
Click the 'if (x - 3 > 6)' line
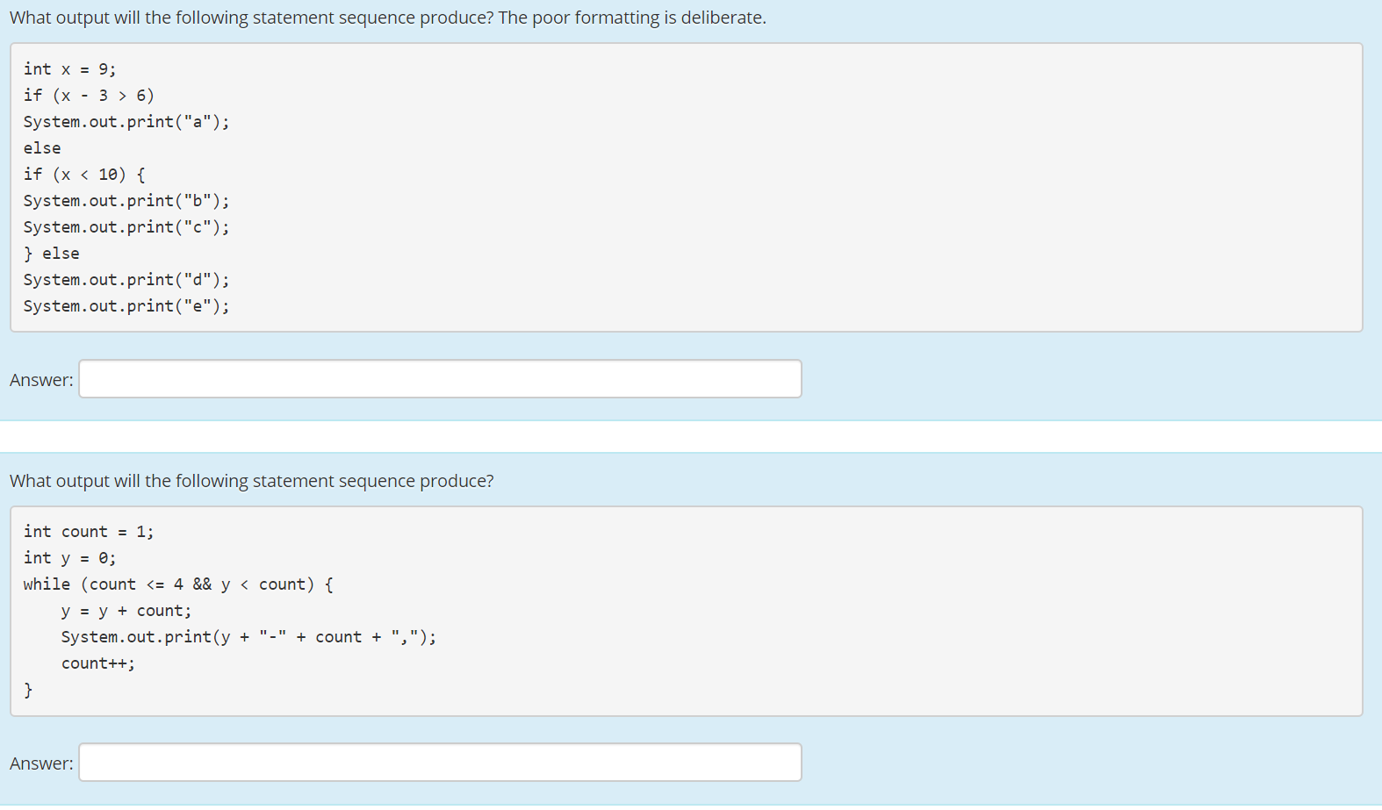click(89, 96)
